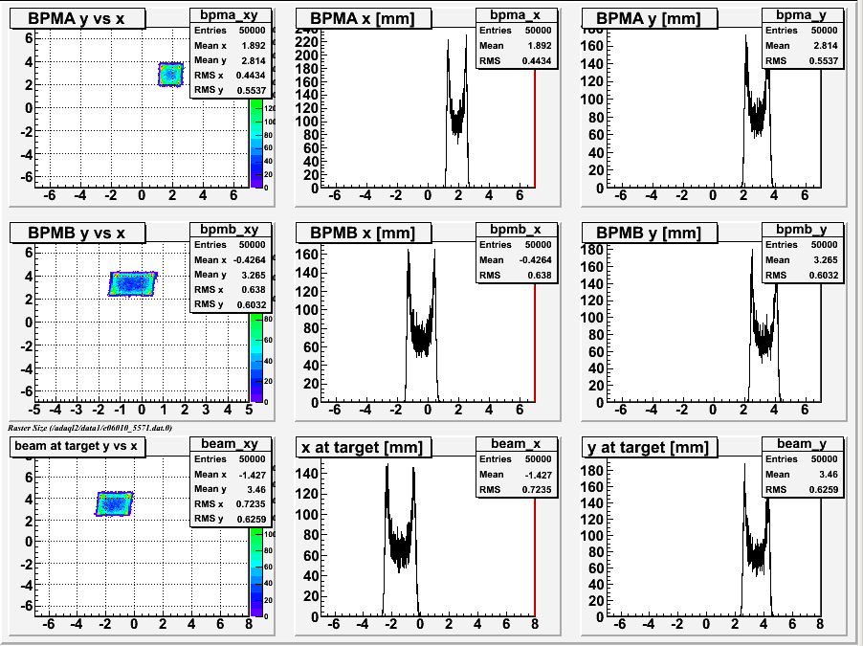The width and height of the screenshot is (863, 646).
Task: Select the 'BPMB x [mm]' pad title
Action: point(364,233)
